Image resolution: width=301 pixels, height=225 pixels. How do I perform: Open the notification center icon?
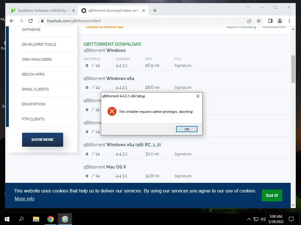291,219
